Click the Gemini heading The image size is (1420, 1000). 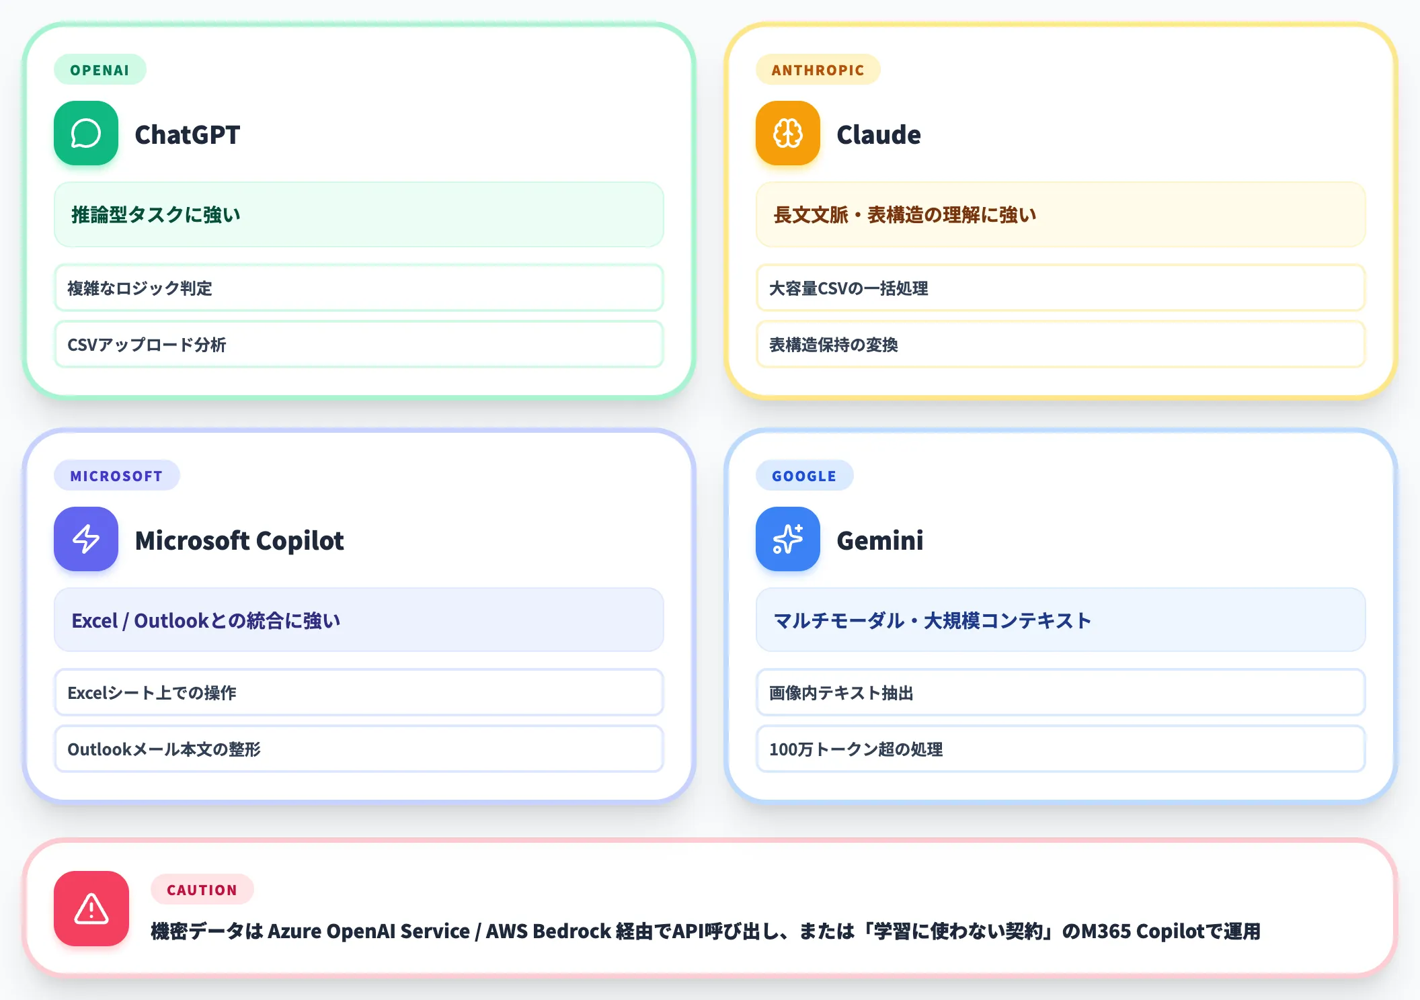pos(880,540)
